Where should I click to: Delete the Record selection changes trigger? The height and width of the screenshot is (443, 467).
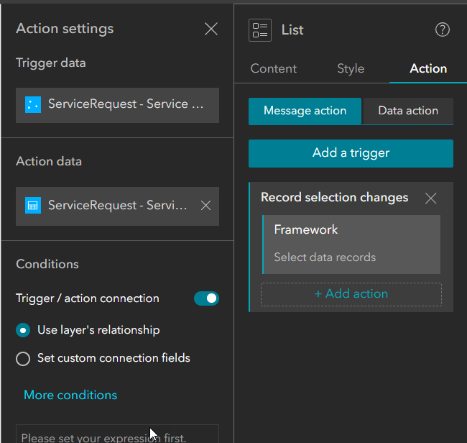430,198
